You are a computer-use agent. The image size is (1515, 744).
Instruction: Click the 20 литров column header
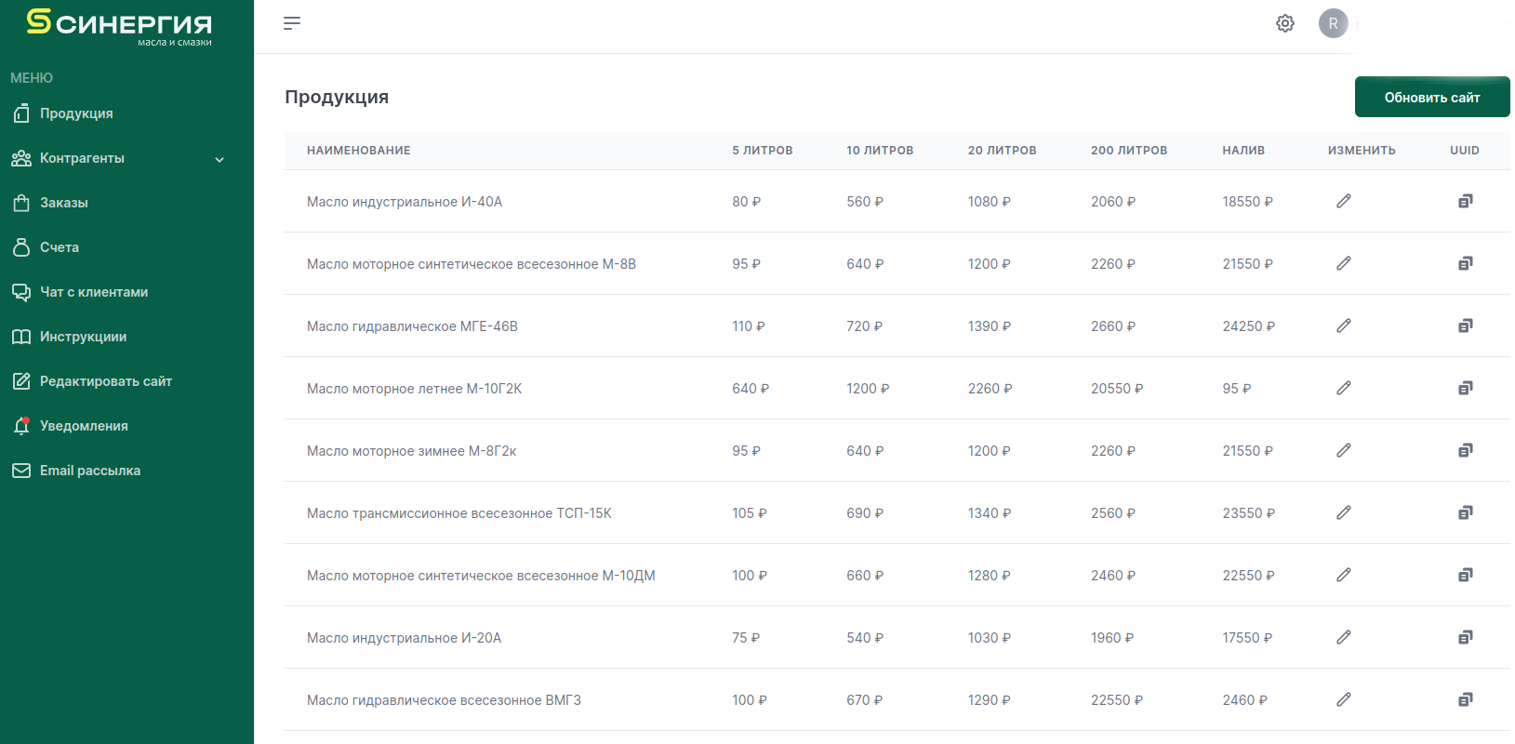(1002, 151)
